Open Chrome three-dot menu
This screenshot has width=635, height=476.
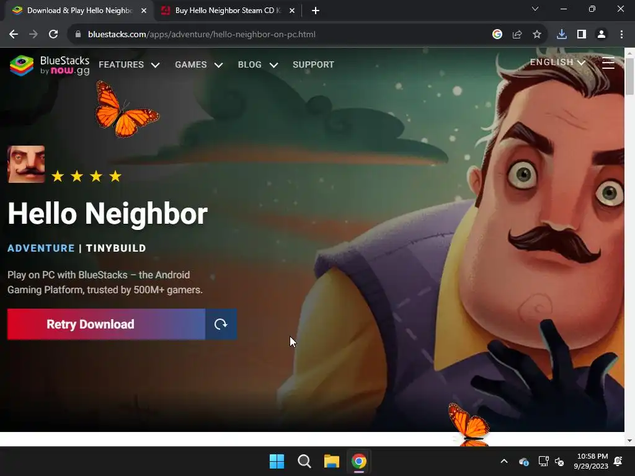click(x=621, y=35)
